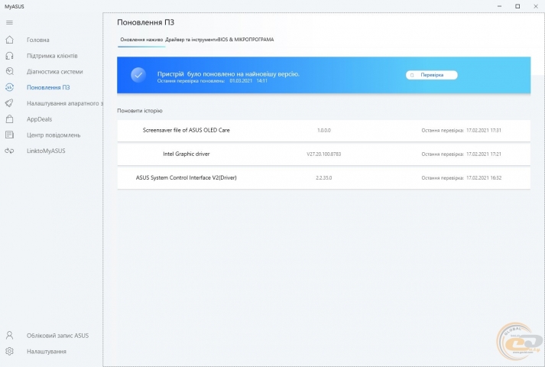Click the user icon for Обліковий запис ASUS
Screen dimensions: 545x367
click(10, 336)
